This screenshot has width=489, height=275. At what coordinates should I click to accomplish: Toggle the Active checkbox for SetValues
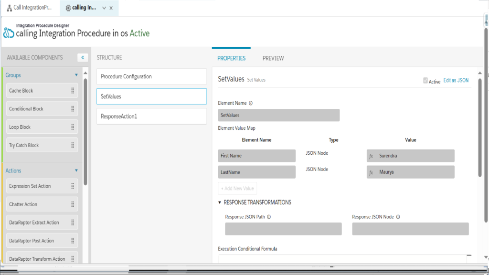pyautogui.click(x=425, y=80)
